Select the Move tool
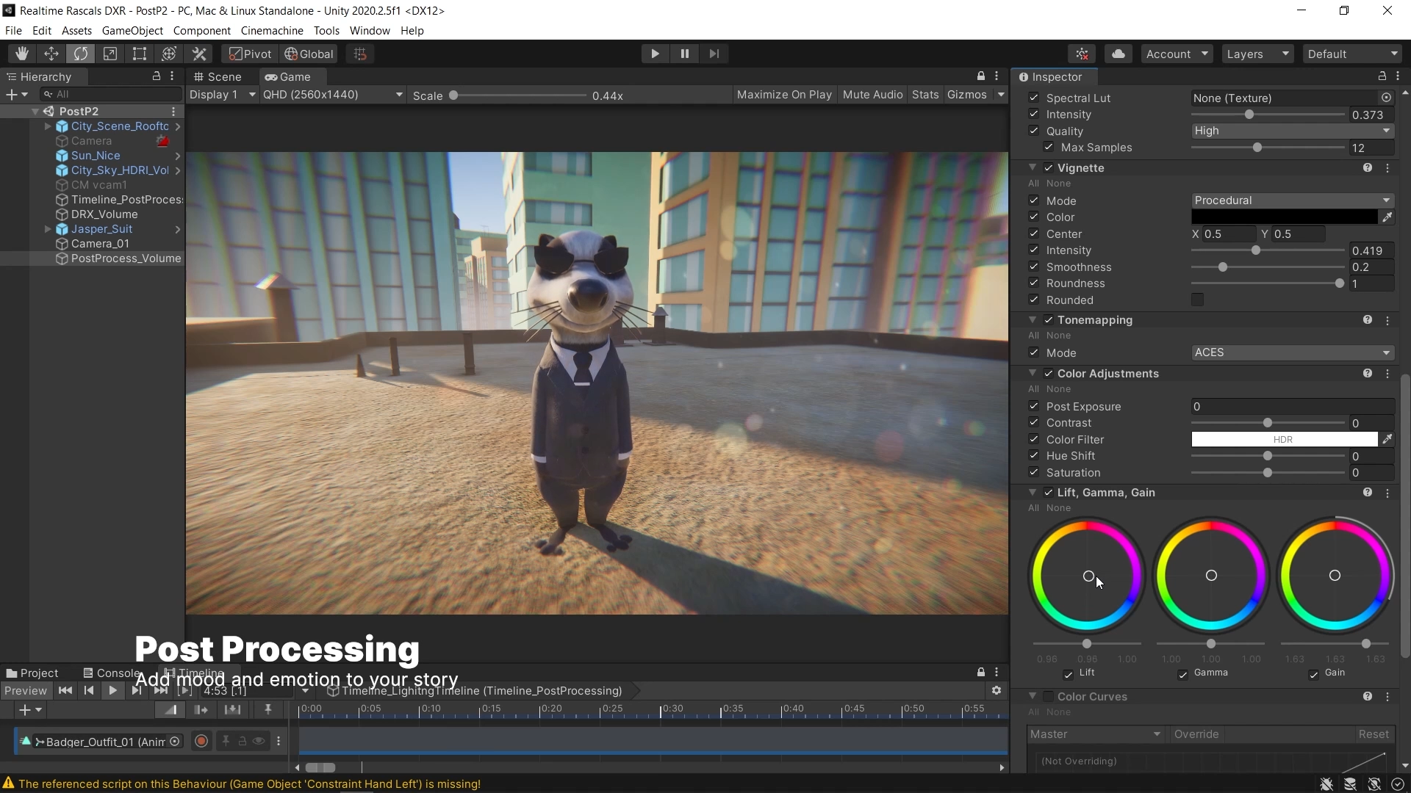The image size is (1411, 793). (51, 54)
